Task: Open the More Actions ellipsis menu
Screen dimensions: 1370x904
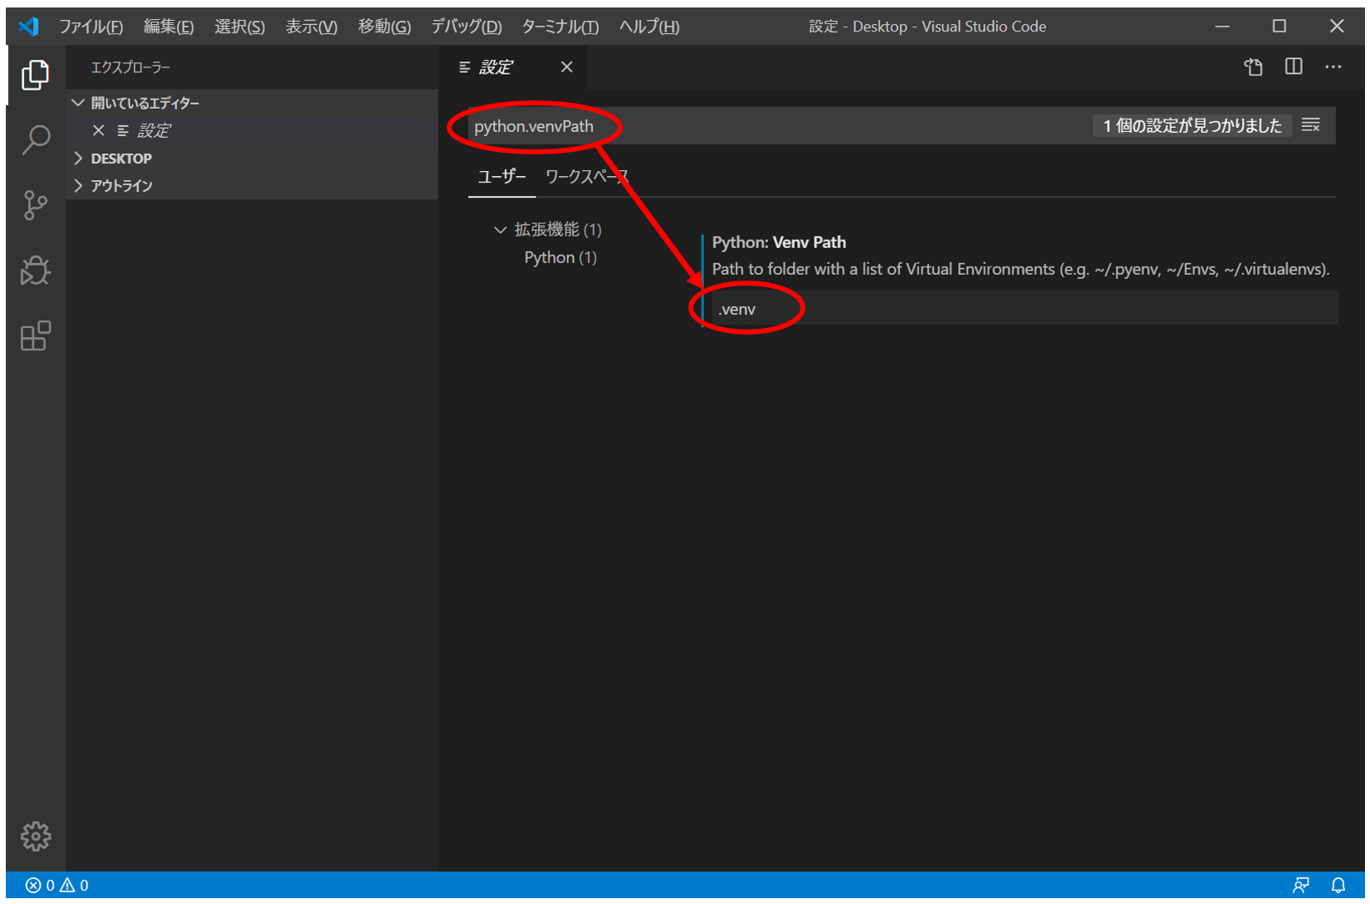Action: (x=1333, y=66)
